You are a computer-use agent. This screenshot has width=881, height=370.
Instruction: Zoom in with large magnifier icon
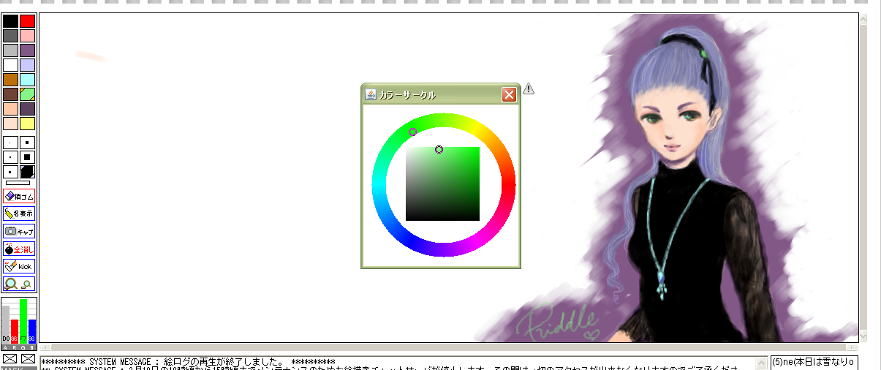11,284
